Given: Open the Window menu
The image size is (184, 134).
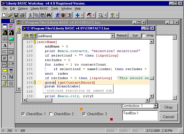Looking at the screenshot, I should coord(67,8).
